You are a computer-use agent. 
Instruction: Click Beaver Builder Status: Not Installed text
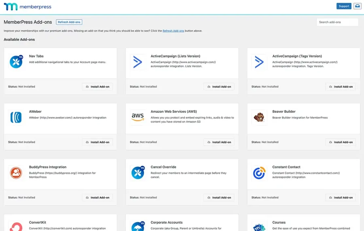pos(265,142)
